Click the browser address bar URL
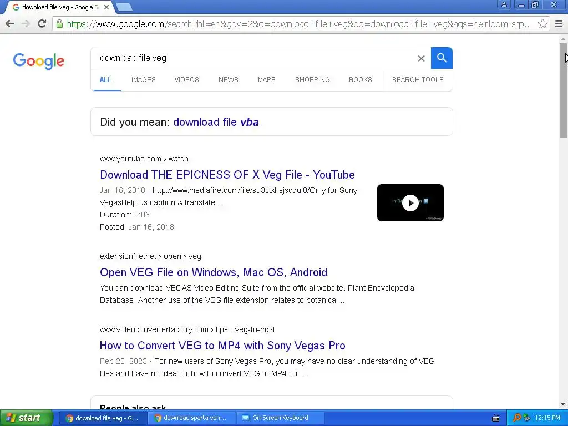Viewport: 568px width, 426px height. [297, 24]
